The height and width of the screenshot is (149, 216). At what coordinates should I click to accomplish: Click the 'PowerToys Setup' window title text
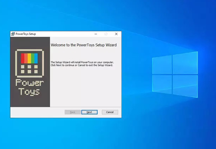click(x=26, y=34)
